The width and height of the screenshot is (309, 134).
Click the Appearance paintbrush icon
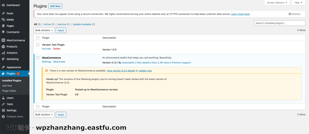coord(3,67)
